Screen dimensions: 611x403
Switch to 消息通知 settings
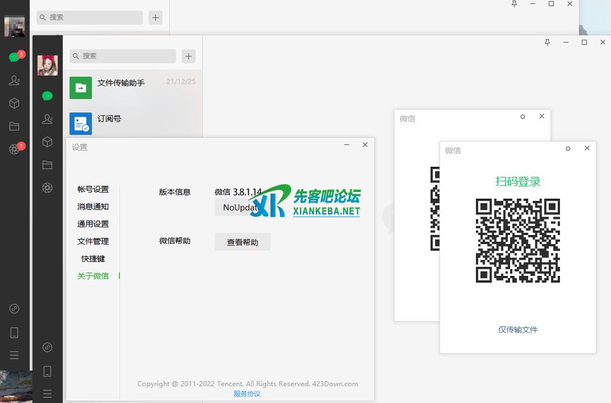[x=93, y=207]
